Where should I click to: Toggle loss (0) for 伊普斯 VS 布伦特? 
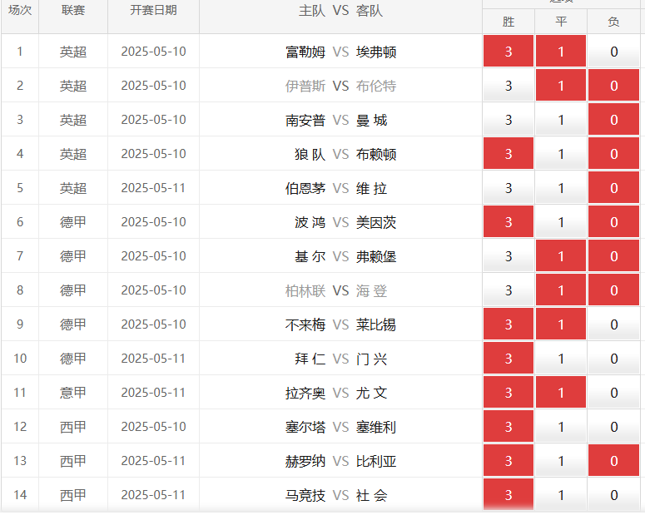point(613,85)
